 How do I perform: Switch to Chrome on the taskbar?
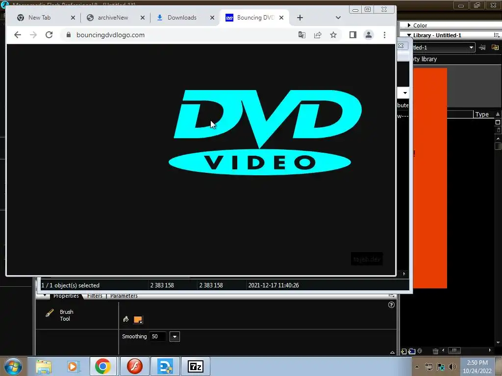[103, 366]
